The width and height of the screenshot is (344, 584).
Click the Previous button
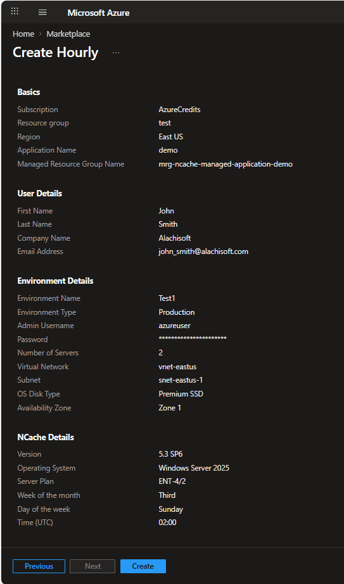pyautogui.click(x=39, y=566)
